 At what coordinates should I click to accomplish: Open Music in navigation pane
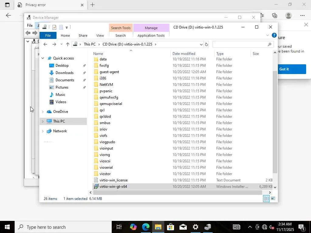60,95
